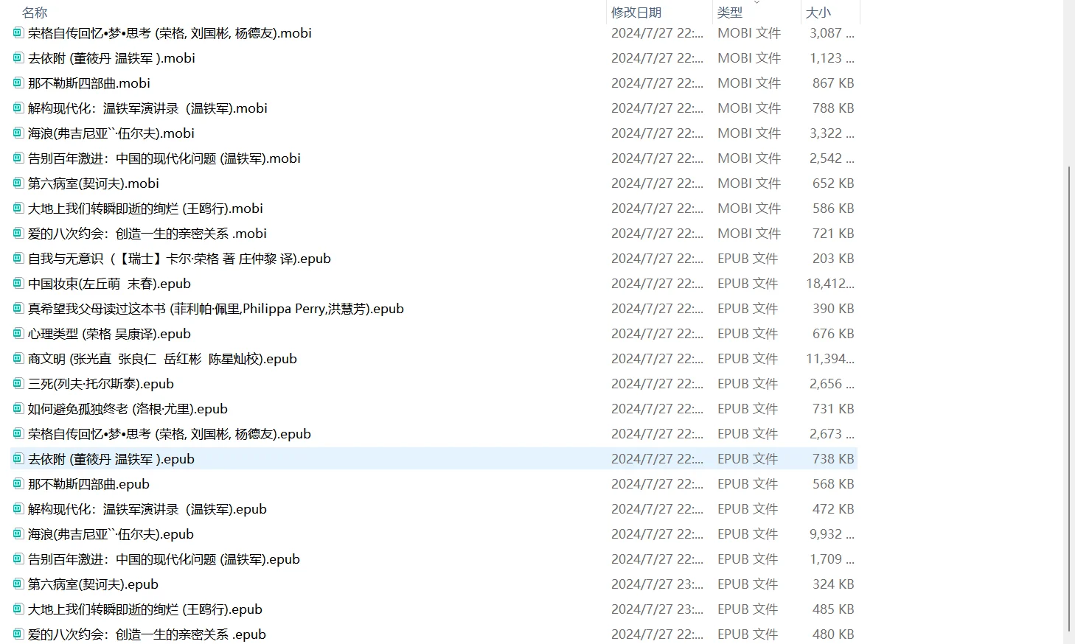Click file icon of 去依附 (董筱丹 温铁军).epub
The width and height of the screenshot is (1075, 644).
tap(18, 459)
